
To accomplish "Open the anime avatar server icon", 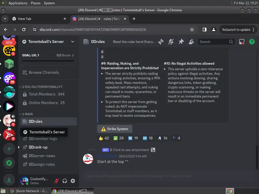I will [x=9, y=120].
